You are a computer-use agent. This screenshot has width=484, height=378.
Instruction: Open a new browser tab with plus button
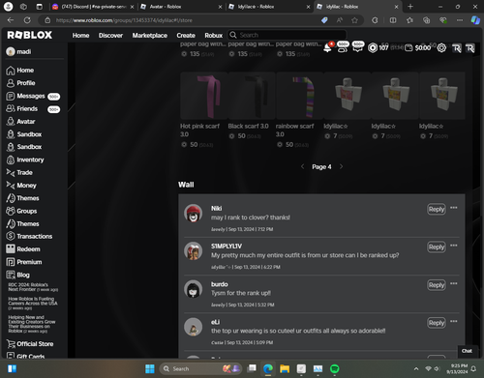tap(410, 7)
